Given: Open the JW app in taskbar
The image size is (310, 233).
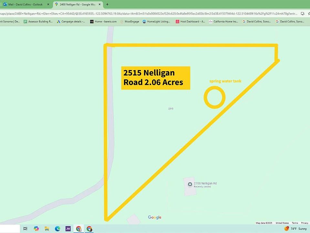Looking at the screenshot, I should tap(68, 229).
